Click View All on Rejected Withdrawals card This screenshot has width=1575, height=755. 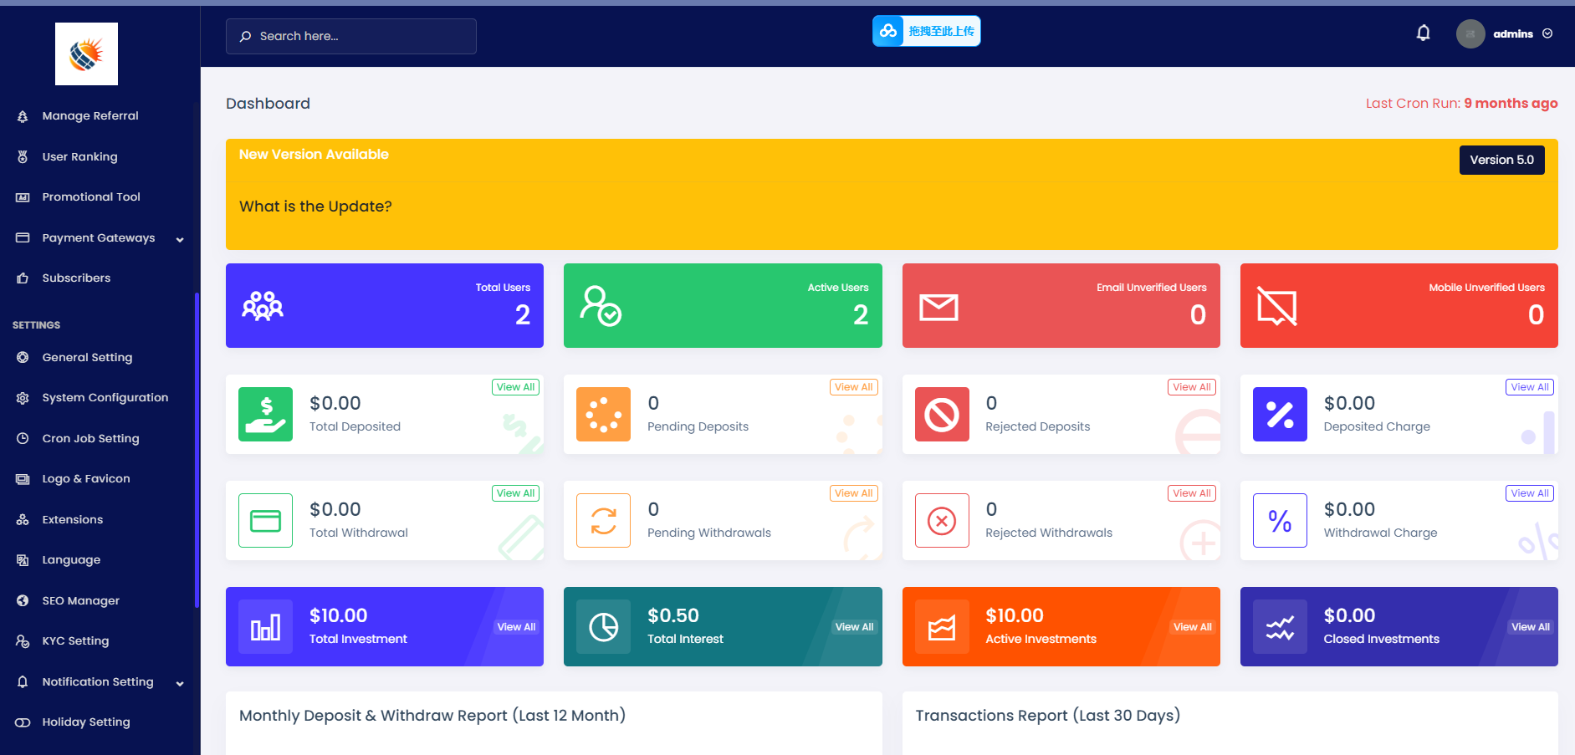pyautogui.click(x=1192, y=493)
